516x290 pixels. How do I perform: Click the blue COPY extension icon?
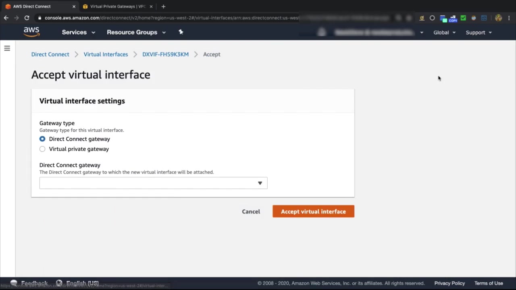(453, 18)
